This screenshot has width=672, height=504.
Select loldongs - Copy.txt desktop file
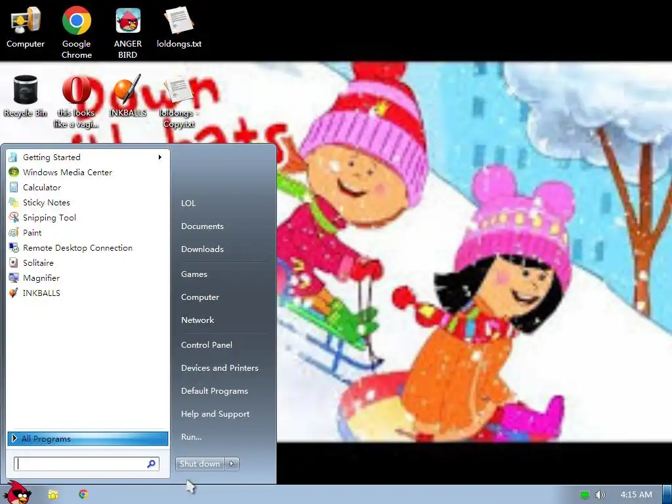179,101
